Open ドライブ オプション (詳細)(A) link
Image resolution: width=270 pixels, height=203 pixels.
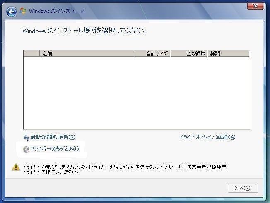(x=207, y=137)
